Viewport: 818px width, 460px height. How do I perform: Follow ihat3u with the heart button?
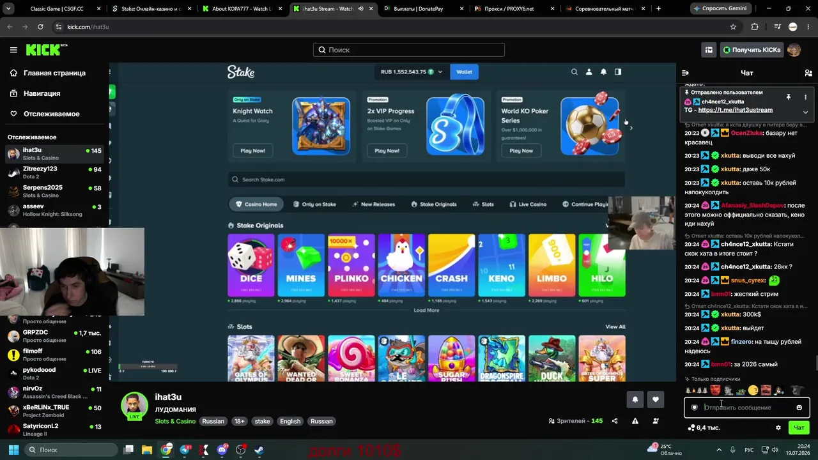pyautogui.click(x=655, y=400)
